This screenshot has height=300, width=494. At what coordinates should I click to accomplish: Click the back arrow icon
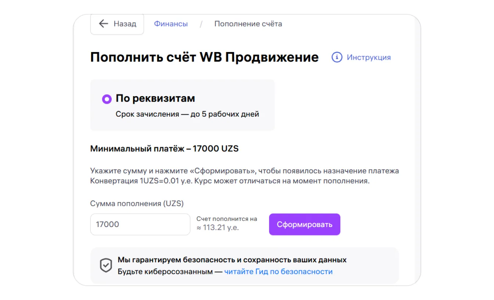point(103,24)
